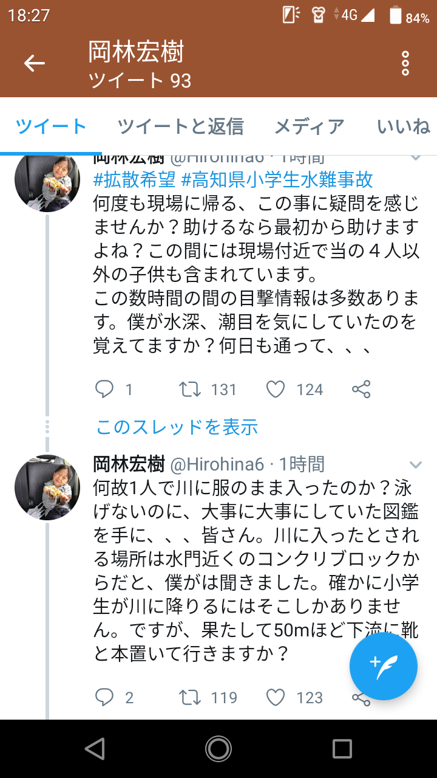Open the いいね tab
Screen dimensions: 437x778
coord(404,126)
